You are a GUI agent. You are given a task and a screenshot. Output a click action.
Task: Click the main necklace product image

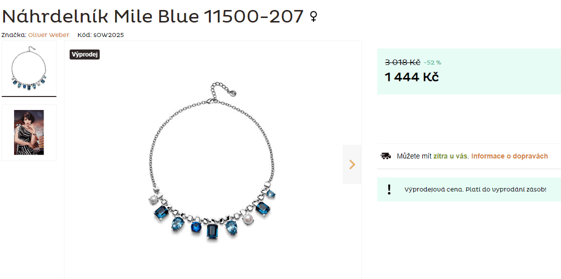[x=212, y=162]
